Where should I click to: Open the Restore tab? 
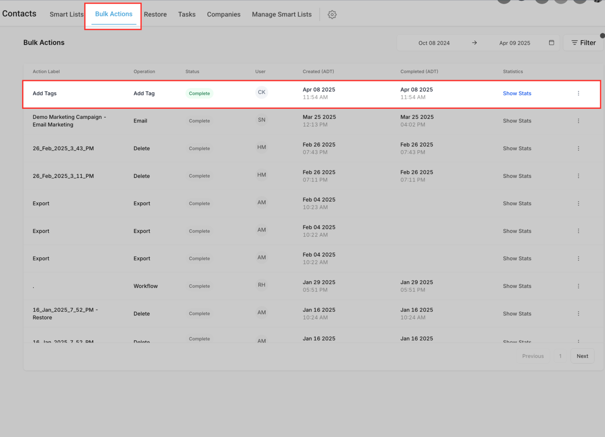point(155,14)
